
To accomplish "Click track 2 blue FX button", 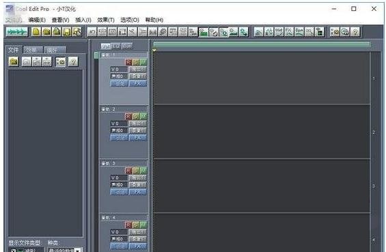I will tap(138, 138).
